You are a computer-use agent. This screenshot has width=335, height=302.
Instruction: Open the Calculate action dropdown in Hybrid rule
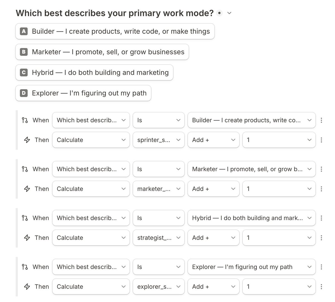point(91,238)
